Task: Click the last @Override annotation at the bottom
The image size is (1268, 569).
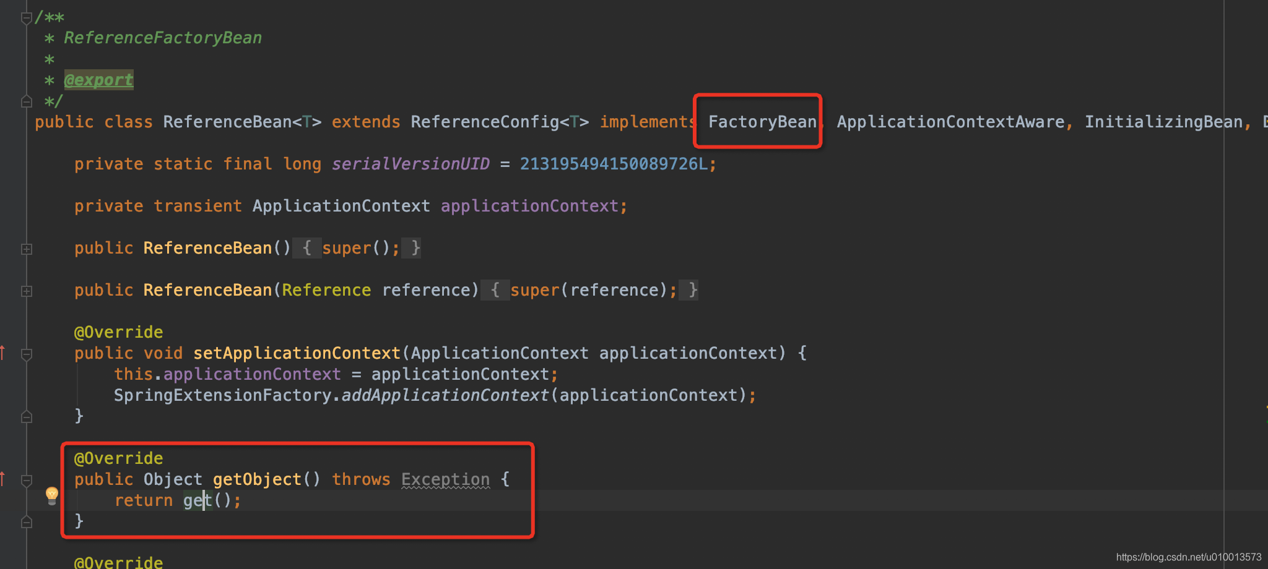Action: click(x=118, y=562)
